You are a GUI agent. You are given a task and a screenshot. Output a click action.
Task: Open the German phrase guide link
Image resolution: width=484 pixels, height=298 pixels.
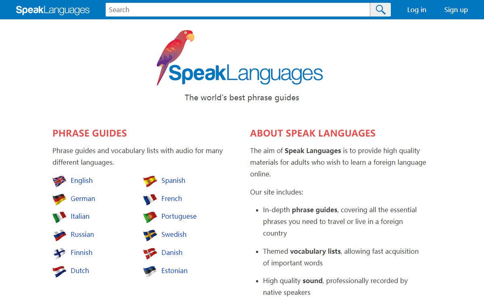click(x=83, y=199)
